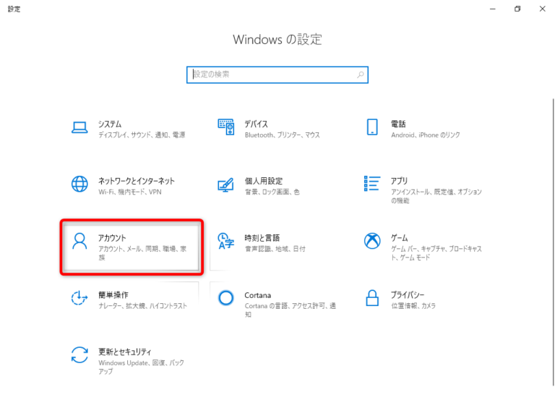Select 個人用設定 title
Image resolution: width=555 pixels, height=395 pixels.
[264, 181]
